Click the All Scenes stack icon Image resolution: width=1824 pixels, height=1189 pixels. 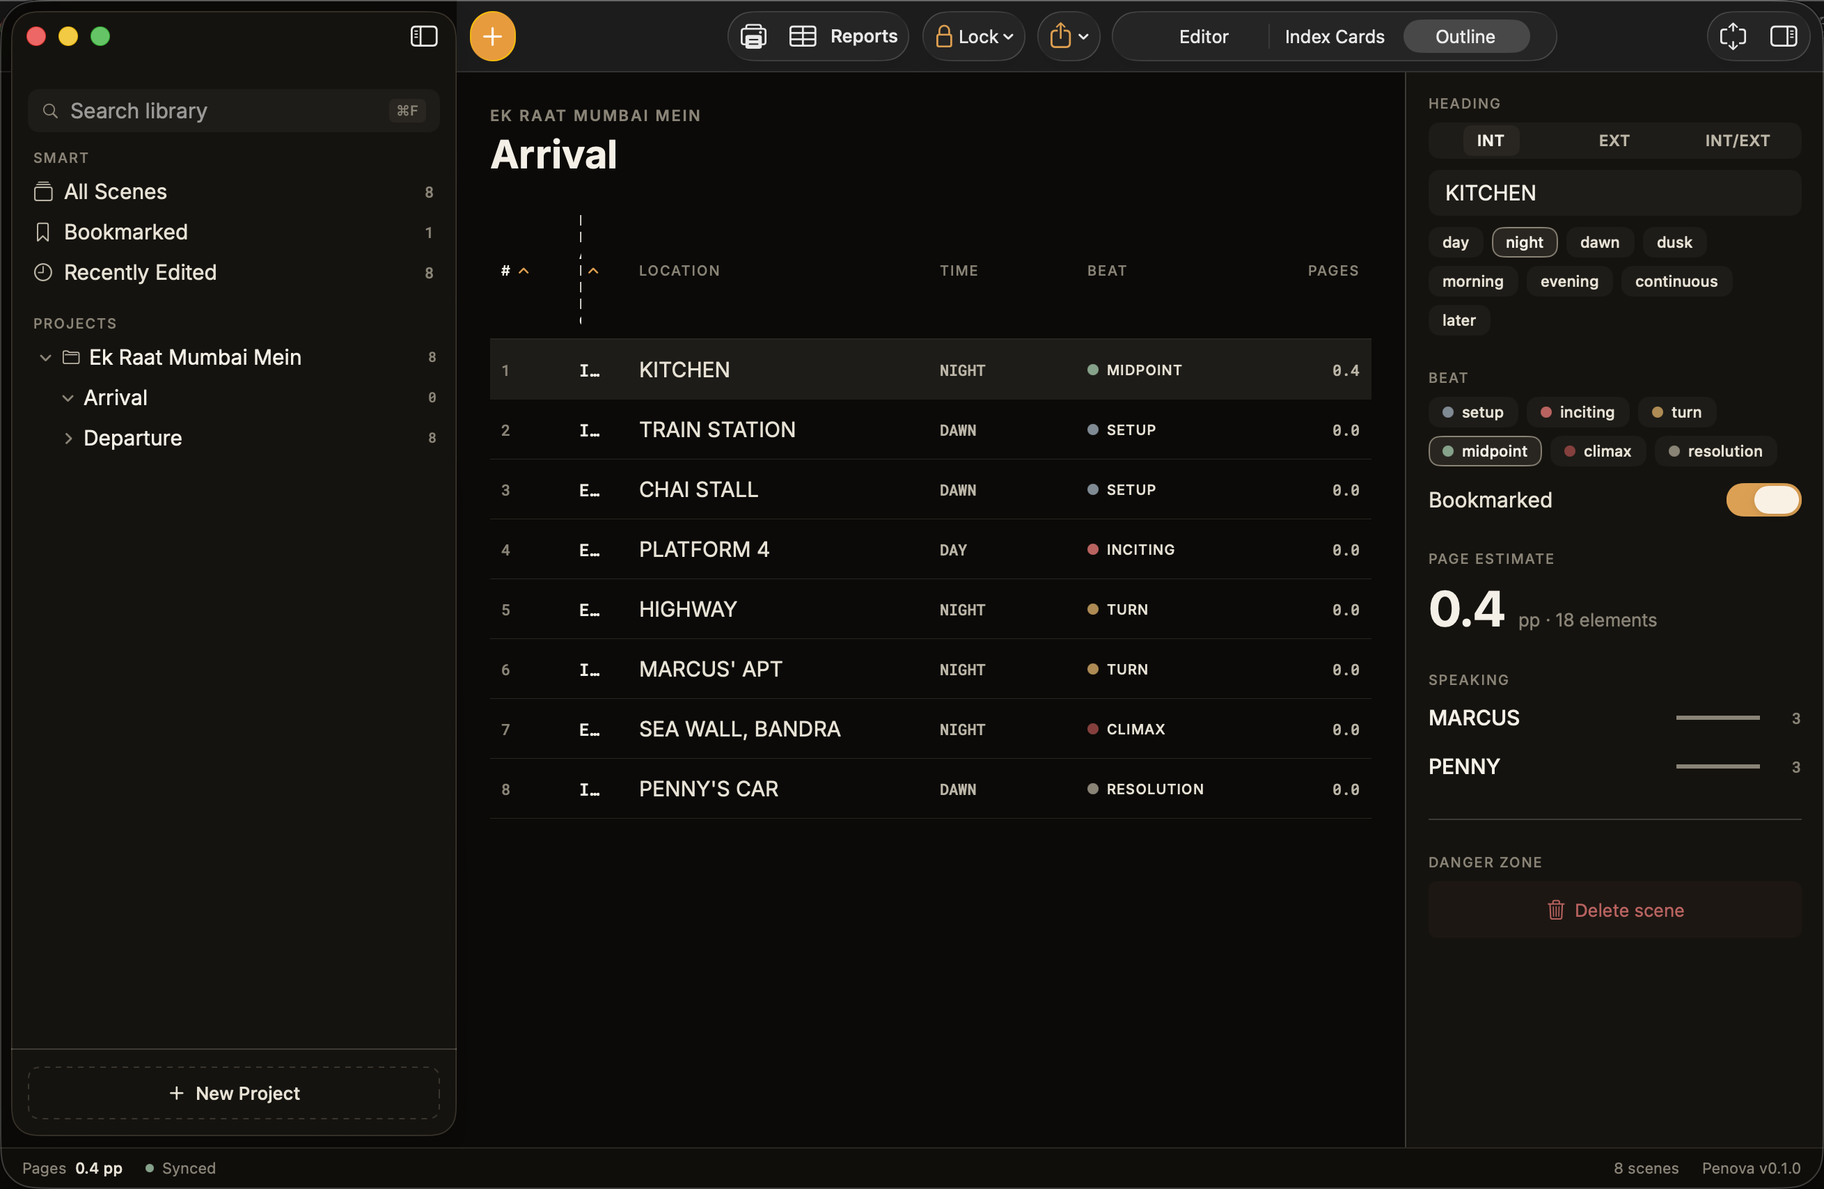pyautogui.click(x=43, y=191)
